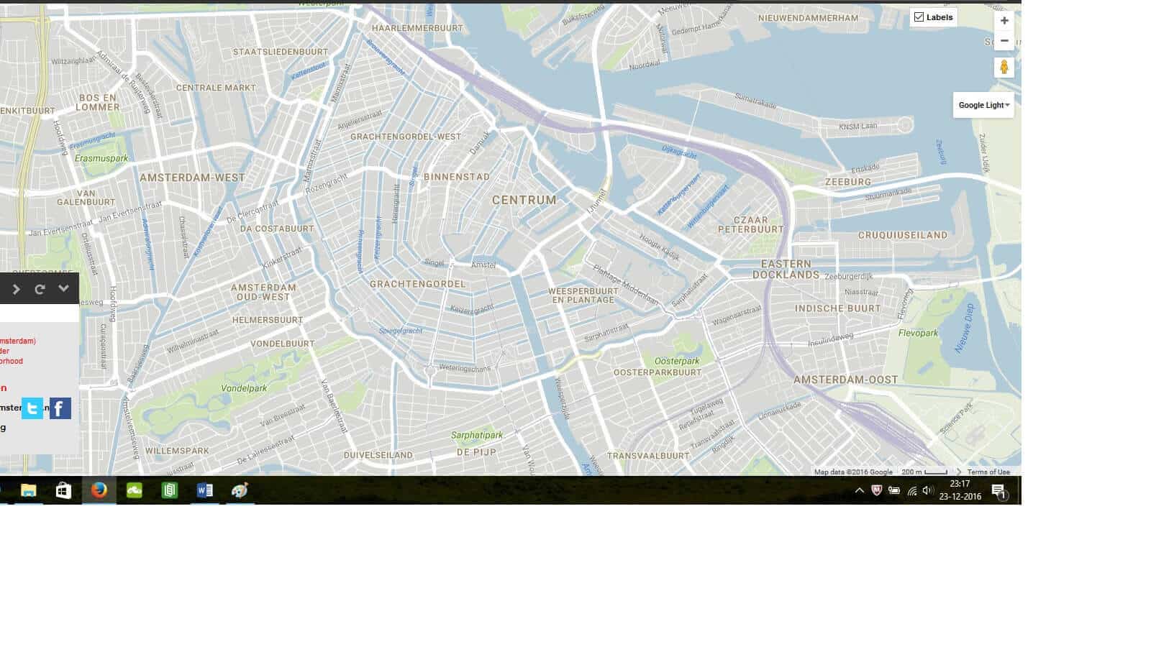1151x647 pixels.
Task: Open the Paint app from the taskbar
Action: (240, 490)
